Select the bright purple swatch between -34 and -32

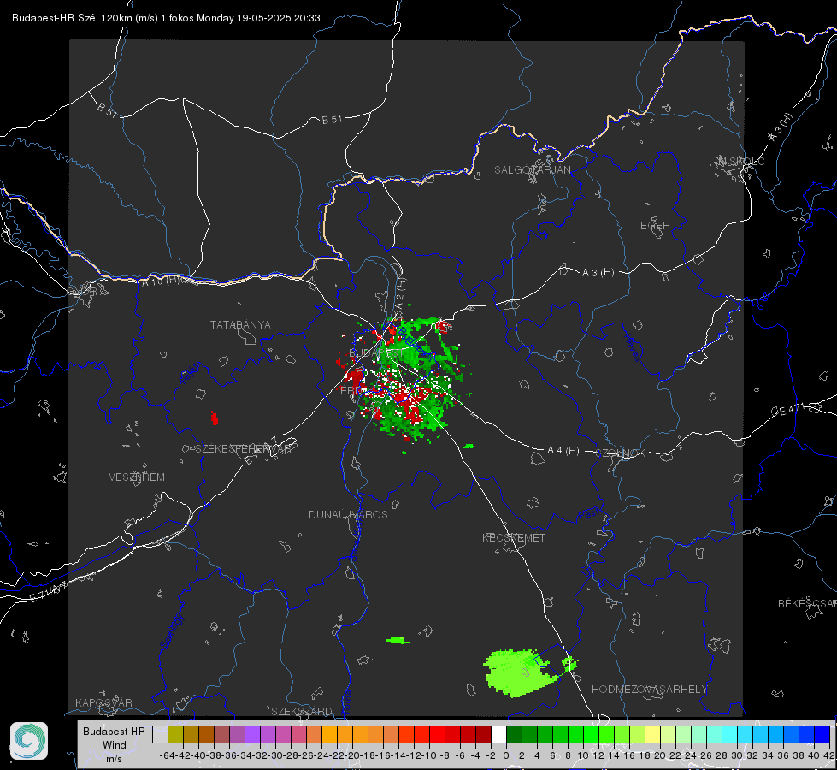coord(252,734)
